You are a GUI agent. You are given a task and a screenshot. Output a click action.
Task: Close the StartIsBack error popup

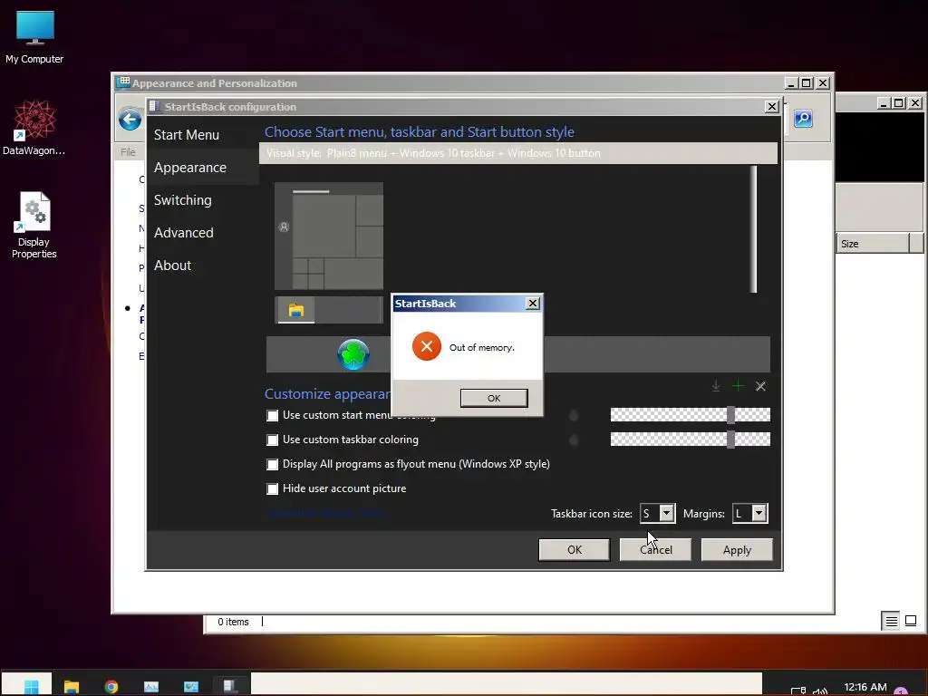pos(533,303)
